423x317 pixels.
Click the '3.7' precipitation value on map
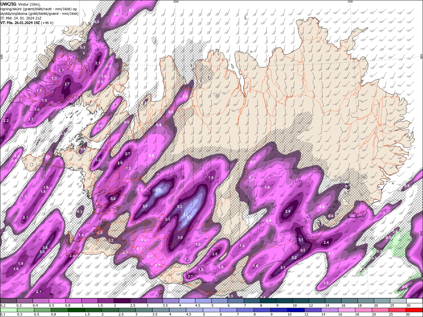145,206
